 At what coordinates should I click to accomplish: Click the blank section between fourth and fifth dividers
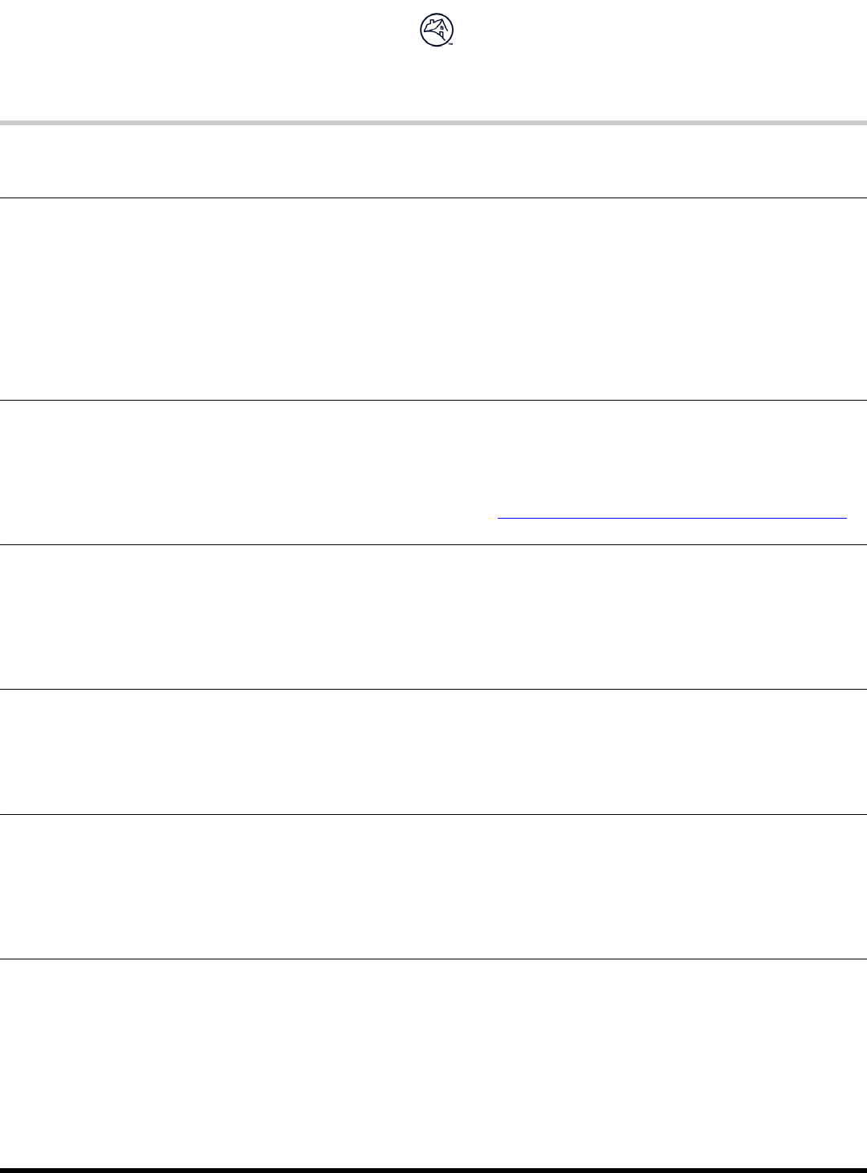click(433, 751)
